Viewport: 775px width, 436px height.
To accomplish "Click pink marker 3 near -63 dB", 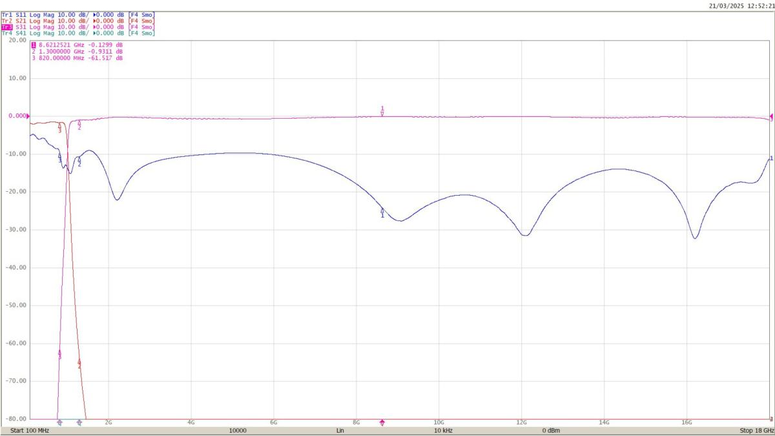I will (60, 353).
